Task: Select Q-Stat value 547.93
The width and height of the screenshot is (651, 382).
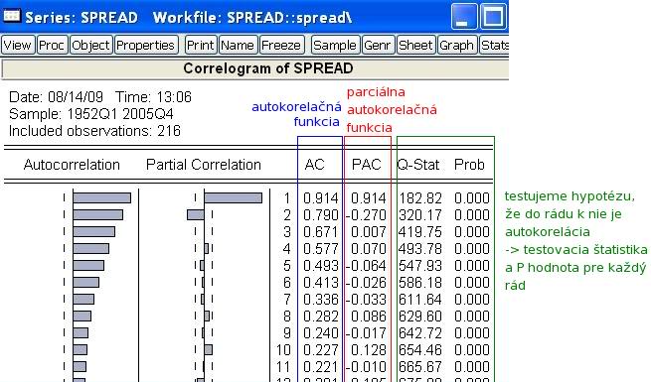Action: pos(420,266)
